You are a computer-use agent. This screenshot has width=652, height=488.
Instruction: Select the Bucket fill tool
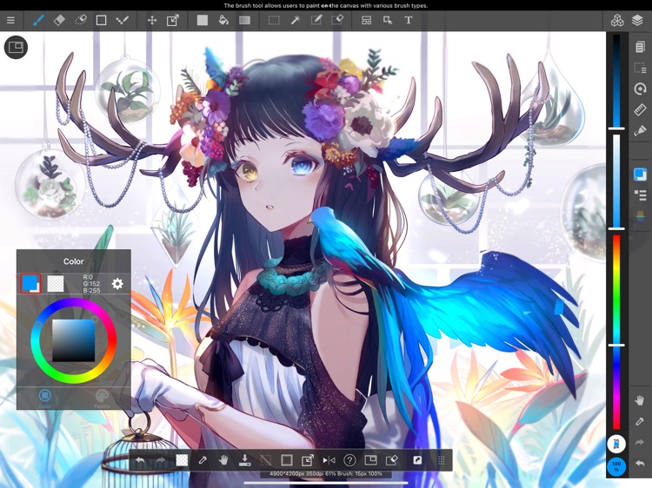223,20
